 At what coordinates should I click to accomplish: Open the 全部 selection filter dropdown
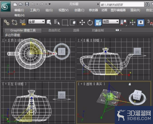click(36, 22)
